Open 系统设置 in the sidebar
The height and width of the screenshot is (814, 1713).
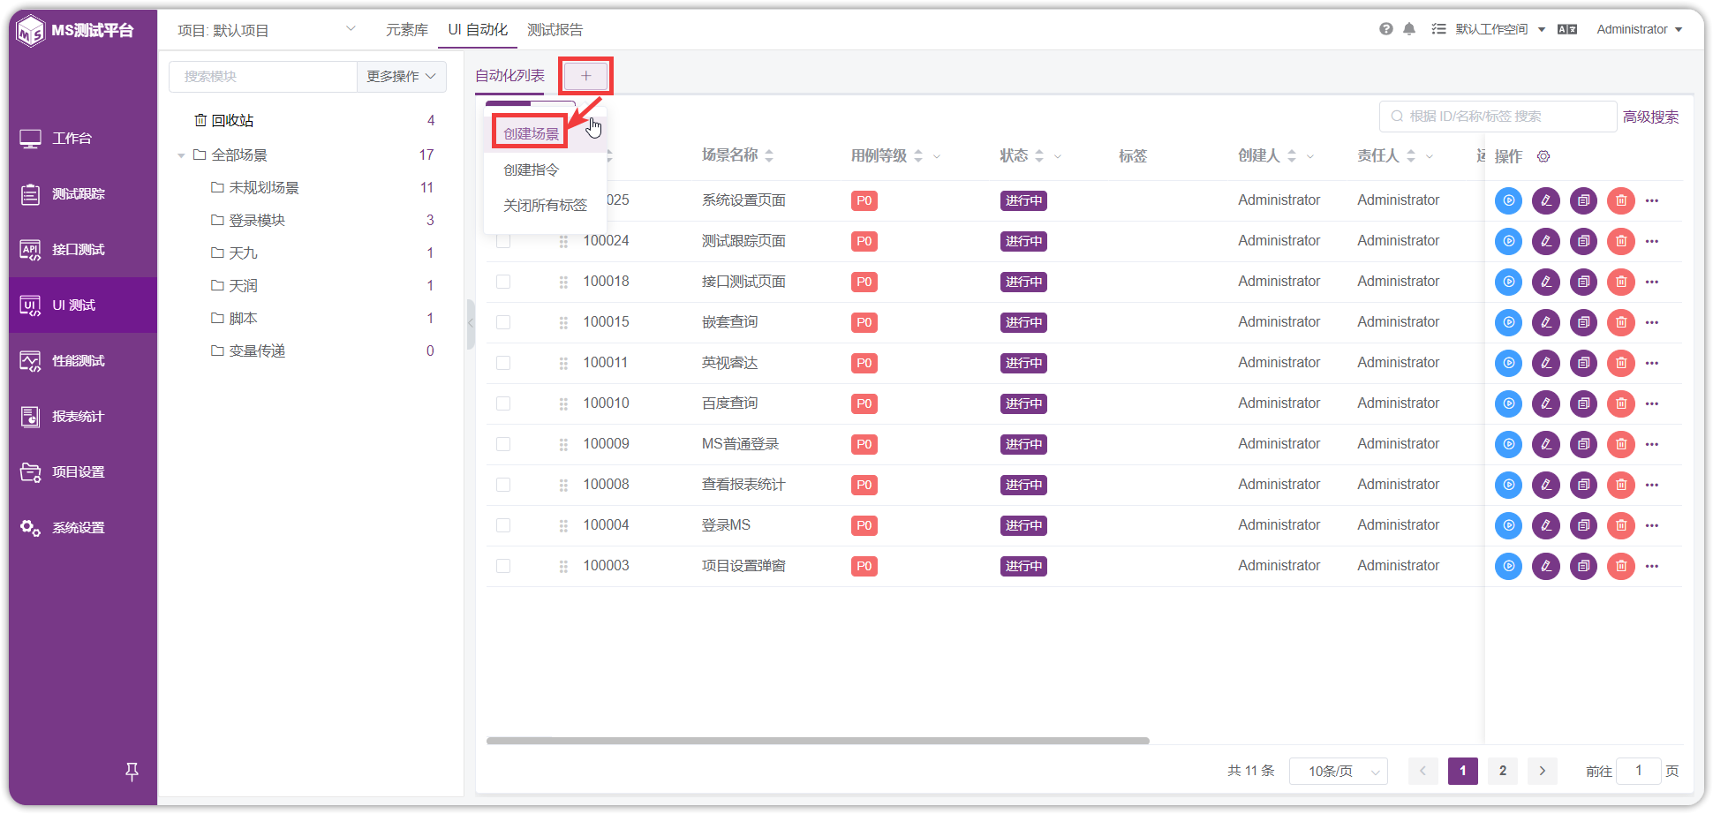83,528
